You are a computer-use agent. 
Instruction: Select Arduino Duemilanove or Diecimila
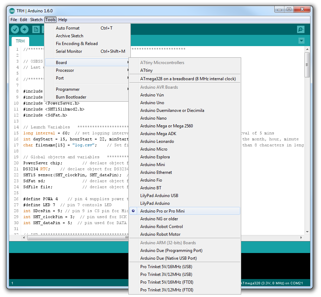[x=185, y=110]
